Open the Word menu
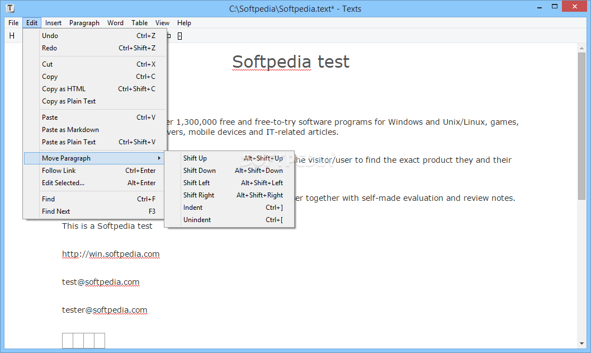This screenshot has width=591, height=353. click(115, 22)
